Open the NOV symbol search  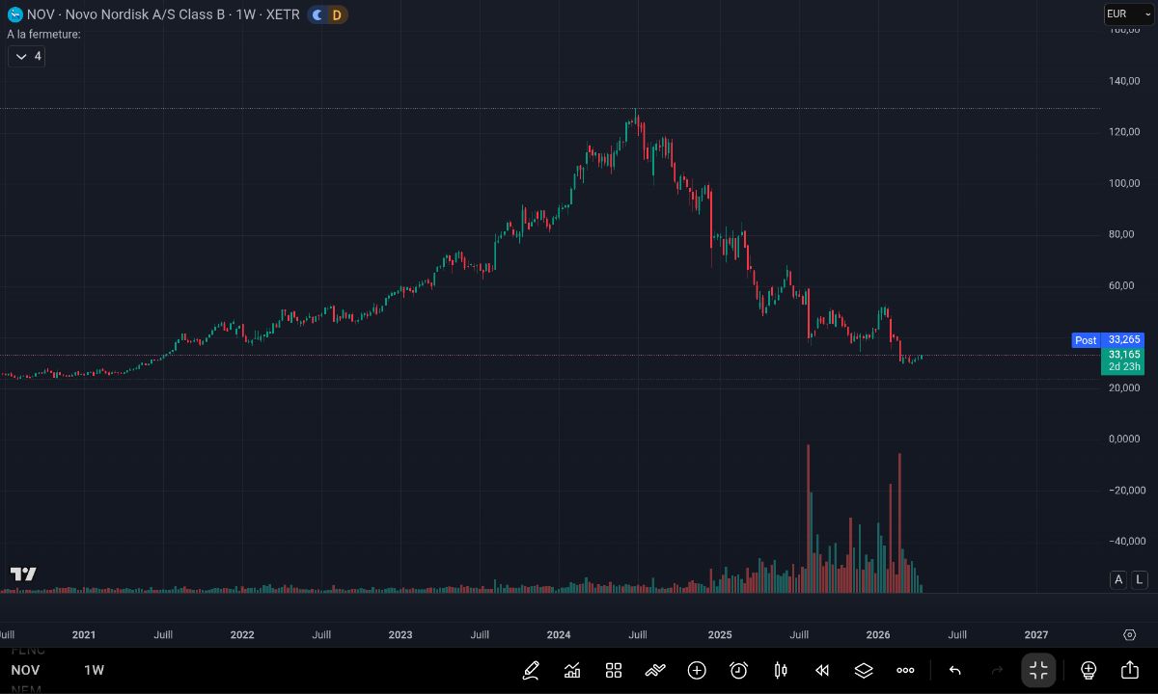click(x=26, y=670)
